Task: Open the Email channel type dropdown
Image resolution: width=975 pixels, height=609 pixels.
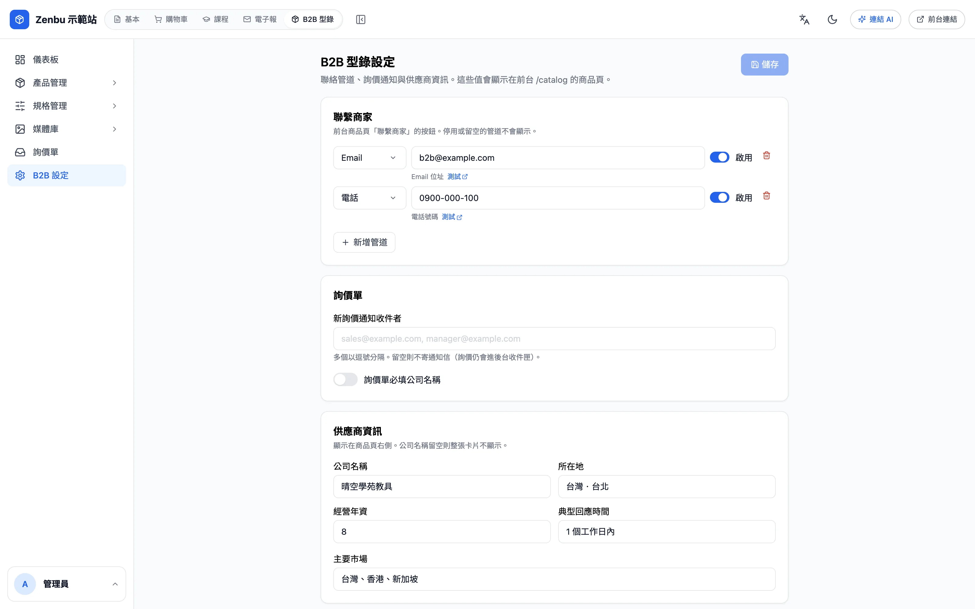Action: click(x=370, y=158)
